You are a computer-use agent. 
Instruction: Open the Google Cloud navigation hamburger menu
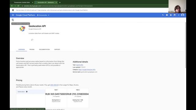[13, 15]
